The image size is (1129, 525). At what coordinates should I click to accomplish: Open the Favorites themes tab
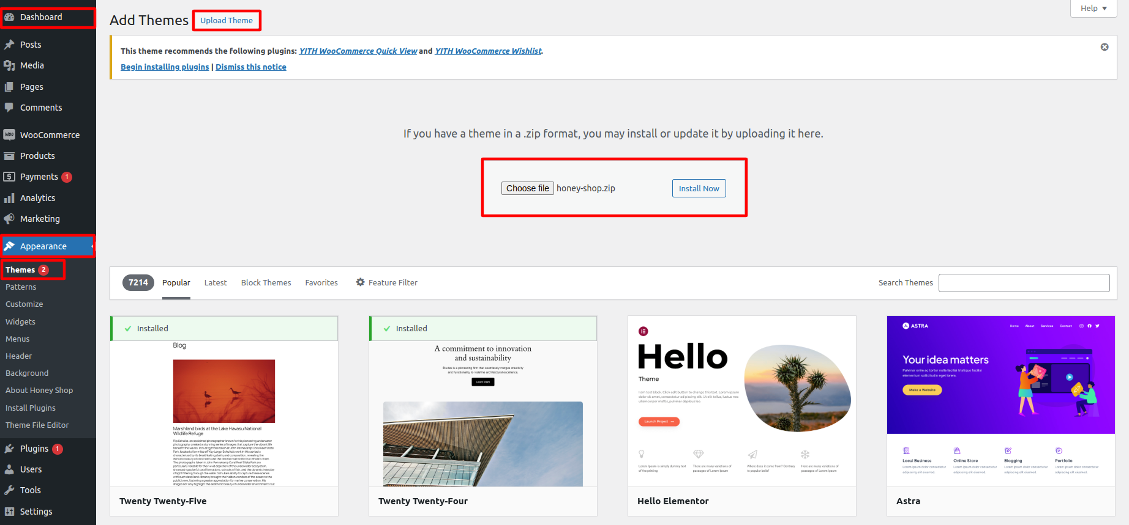pyautogui.click(x=321, y=282)
